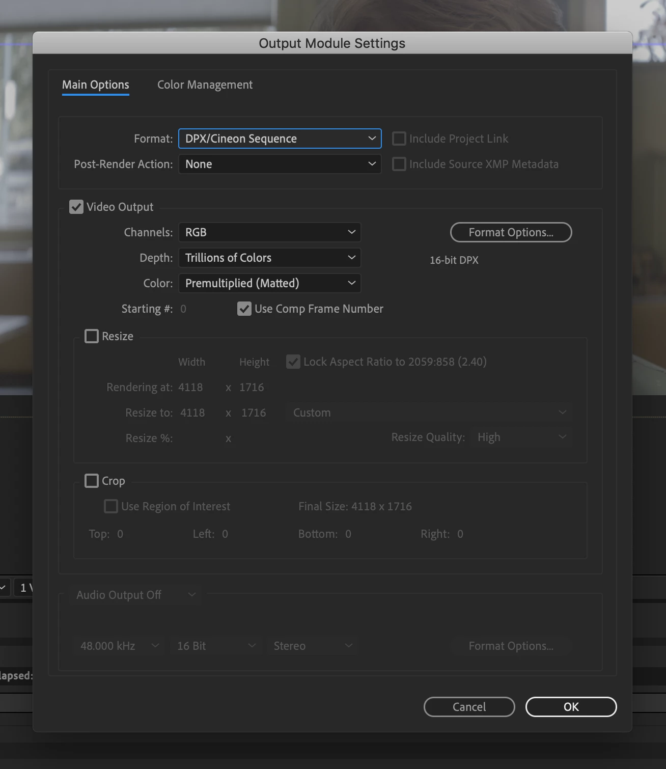Switch to the Main Options tab

point(96,85)
